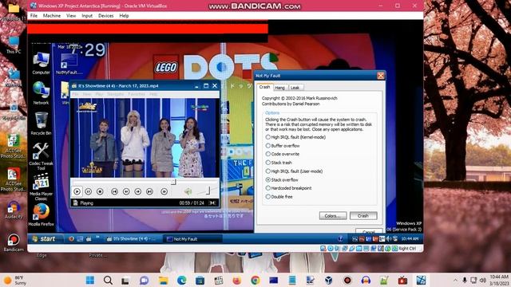511x287 pixels.
Task: Open NotMyFault shortcut on XP desktop
Action: pos(69,64)
